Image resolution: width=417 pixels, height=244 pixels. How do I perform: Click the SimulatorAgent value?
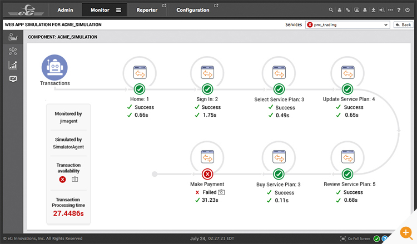(68, 147)
